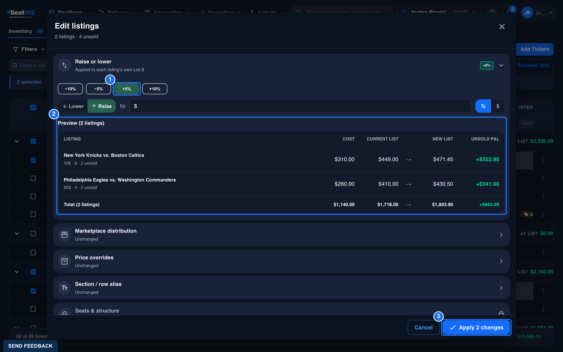Choose dollar mode with $ button

498,106
